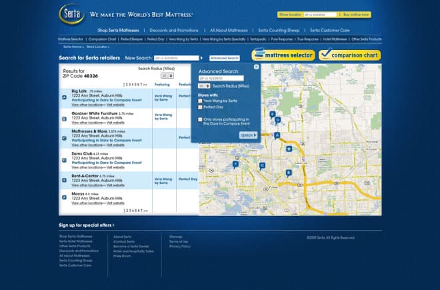Close the Advanced Search panel
Viewport: 440px width, 290px height.
[256, 67]
